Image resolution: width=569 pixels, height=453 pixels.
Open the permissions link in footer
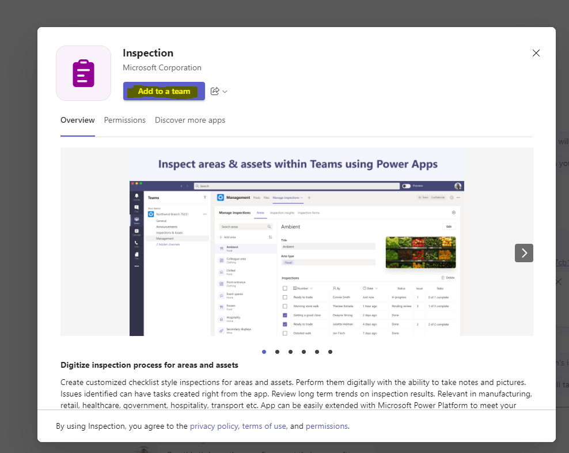(327, 426)
